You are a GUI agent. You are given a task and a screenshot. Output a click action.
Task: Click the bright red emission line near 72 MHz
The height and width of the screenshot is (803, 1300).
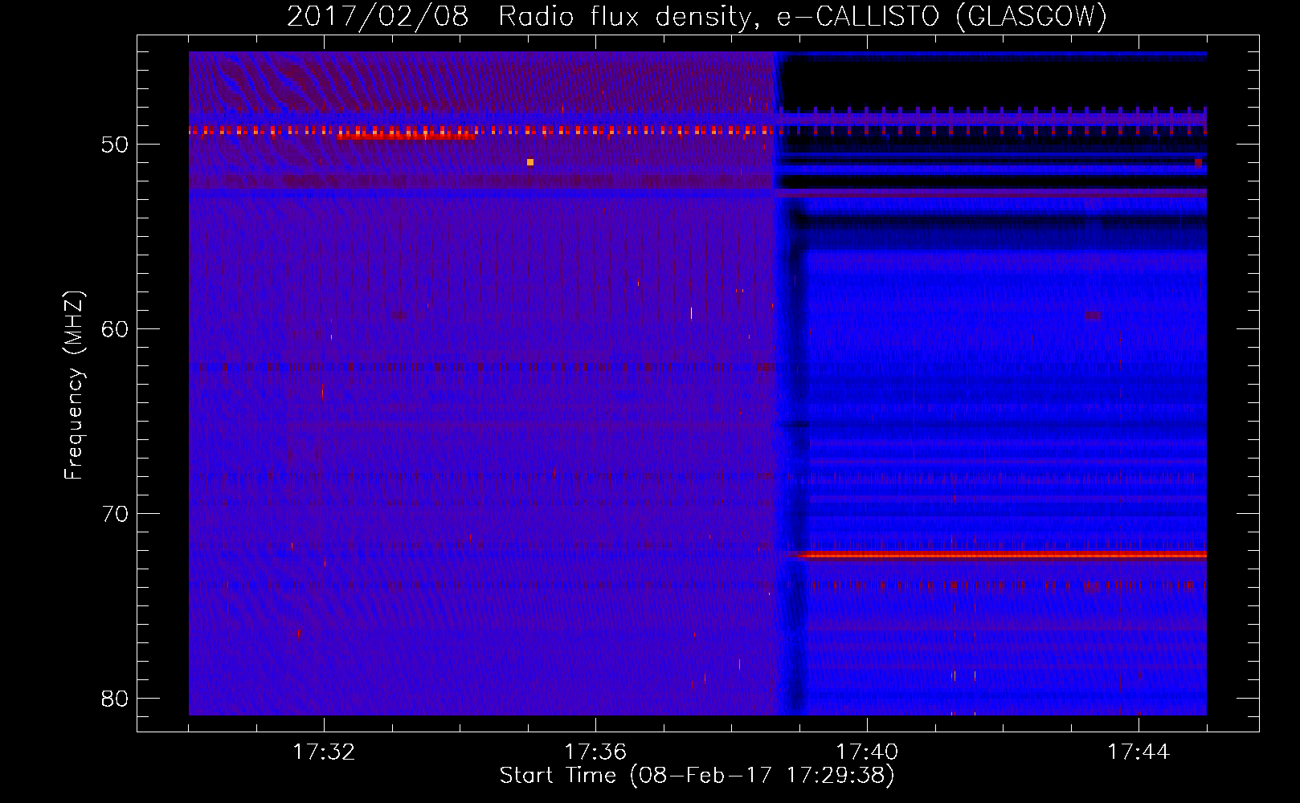click(x=1001, y=555)
